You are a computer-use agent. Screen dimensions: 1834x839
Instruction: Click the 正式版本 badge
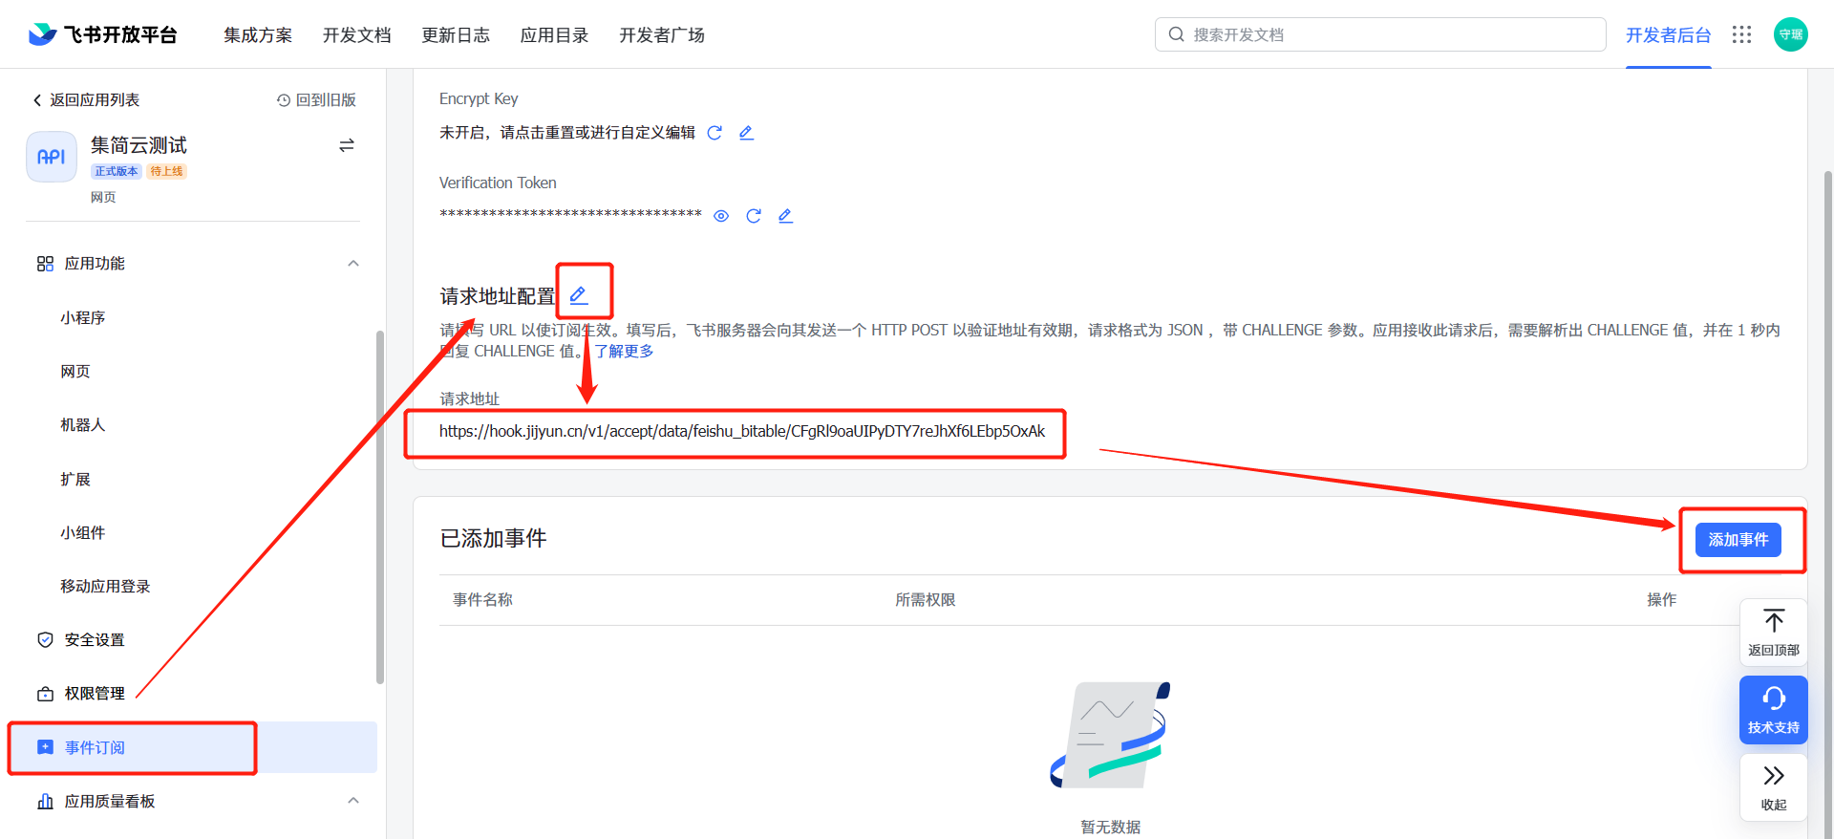click(117, 171)
